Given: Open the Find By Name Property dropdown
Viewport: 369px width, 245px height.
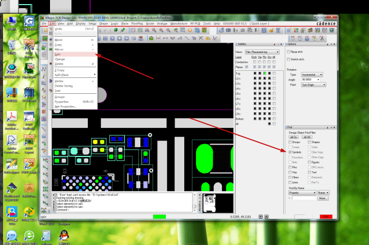Looking at the screenshot, I should tap(303, 193).
